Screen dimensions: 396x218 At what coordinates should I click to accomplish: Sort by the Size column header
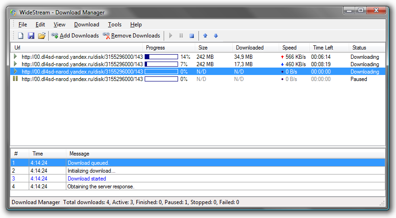coord(214,48)
